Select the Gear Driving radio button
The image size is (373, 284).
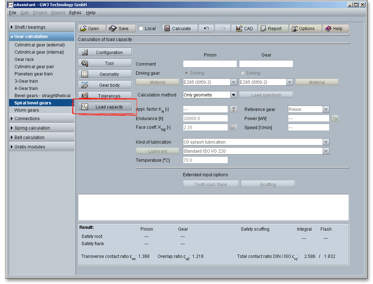pos(243,73)
